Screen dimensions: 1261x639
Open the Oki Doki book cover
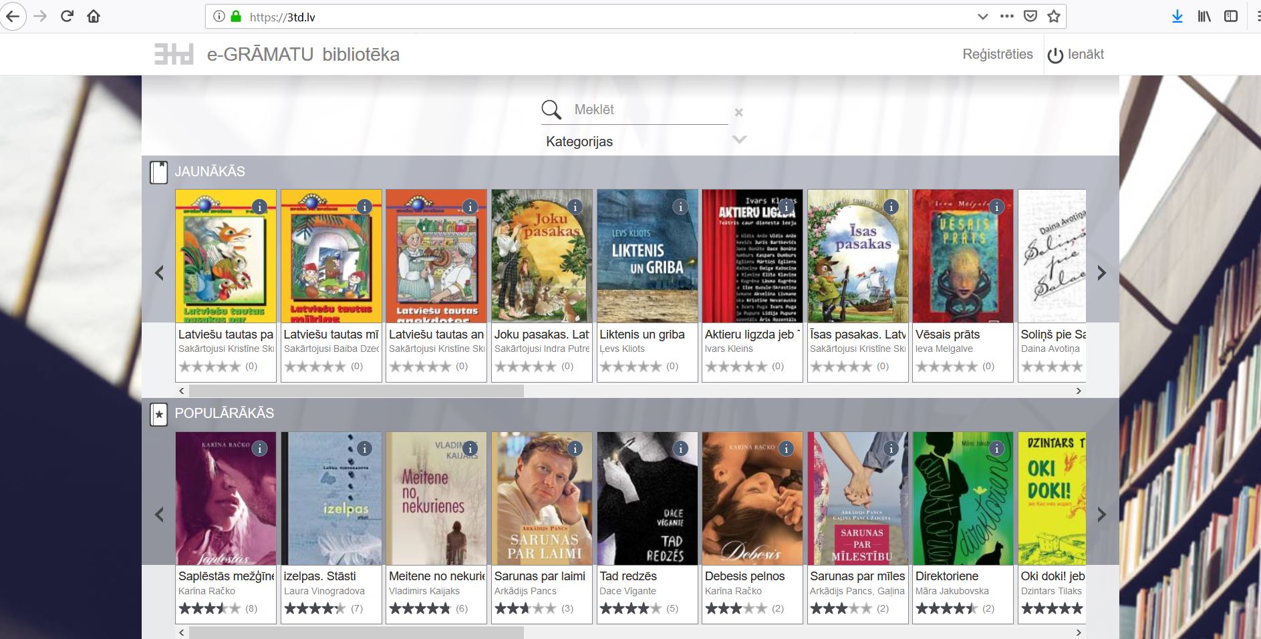1052,498
